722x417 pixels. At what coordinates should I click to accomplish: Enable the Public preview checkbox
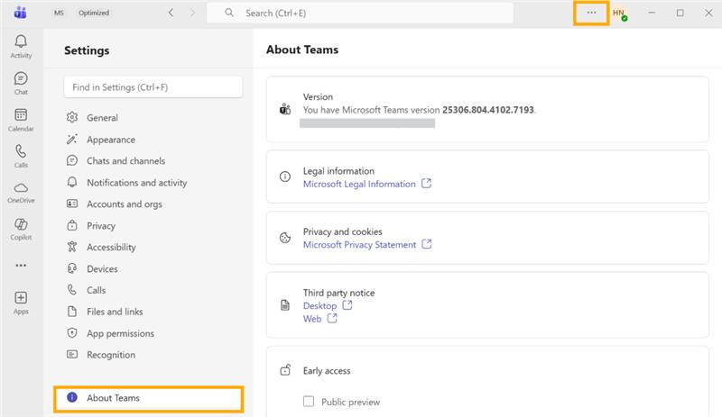tap(310, 402)
